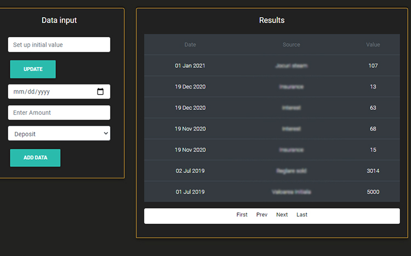The image size is (411, 256).
Task: Jump to Last page of results
Action: [x=302, y=215]
